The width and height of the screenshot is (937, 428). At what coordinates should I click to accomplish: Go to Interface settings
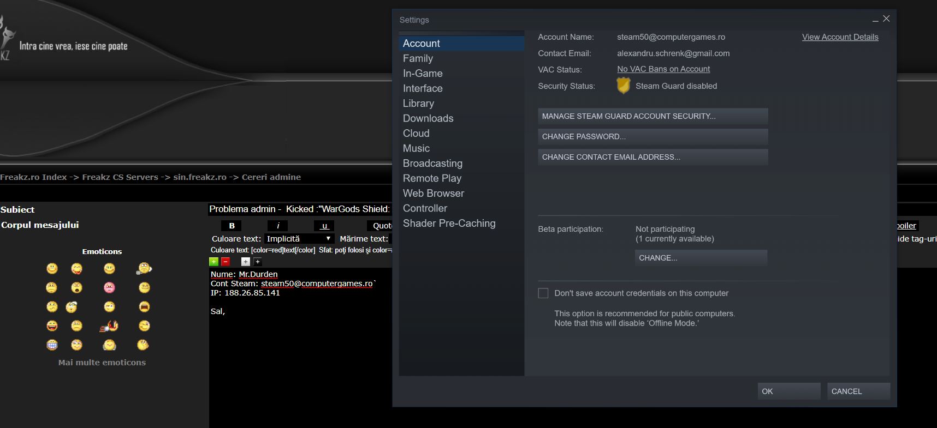(x=461, y=88)
